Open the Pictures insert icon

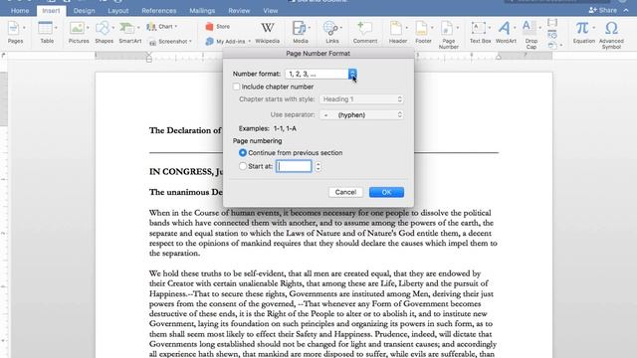pyautogui.click(x=79, y=32)
